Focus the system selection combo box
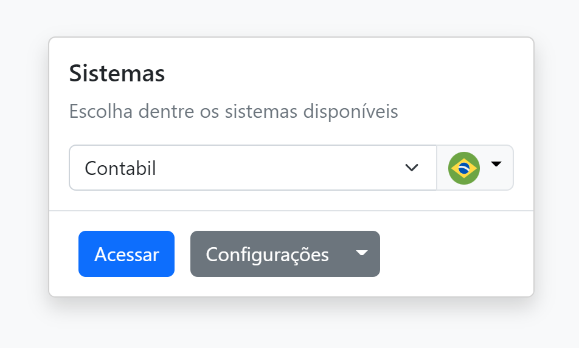 tap(252, 168)
